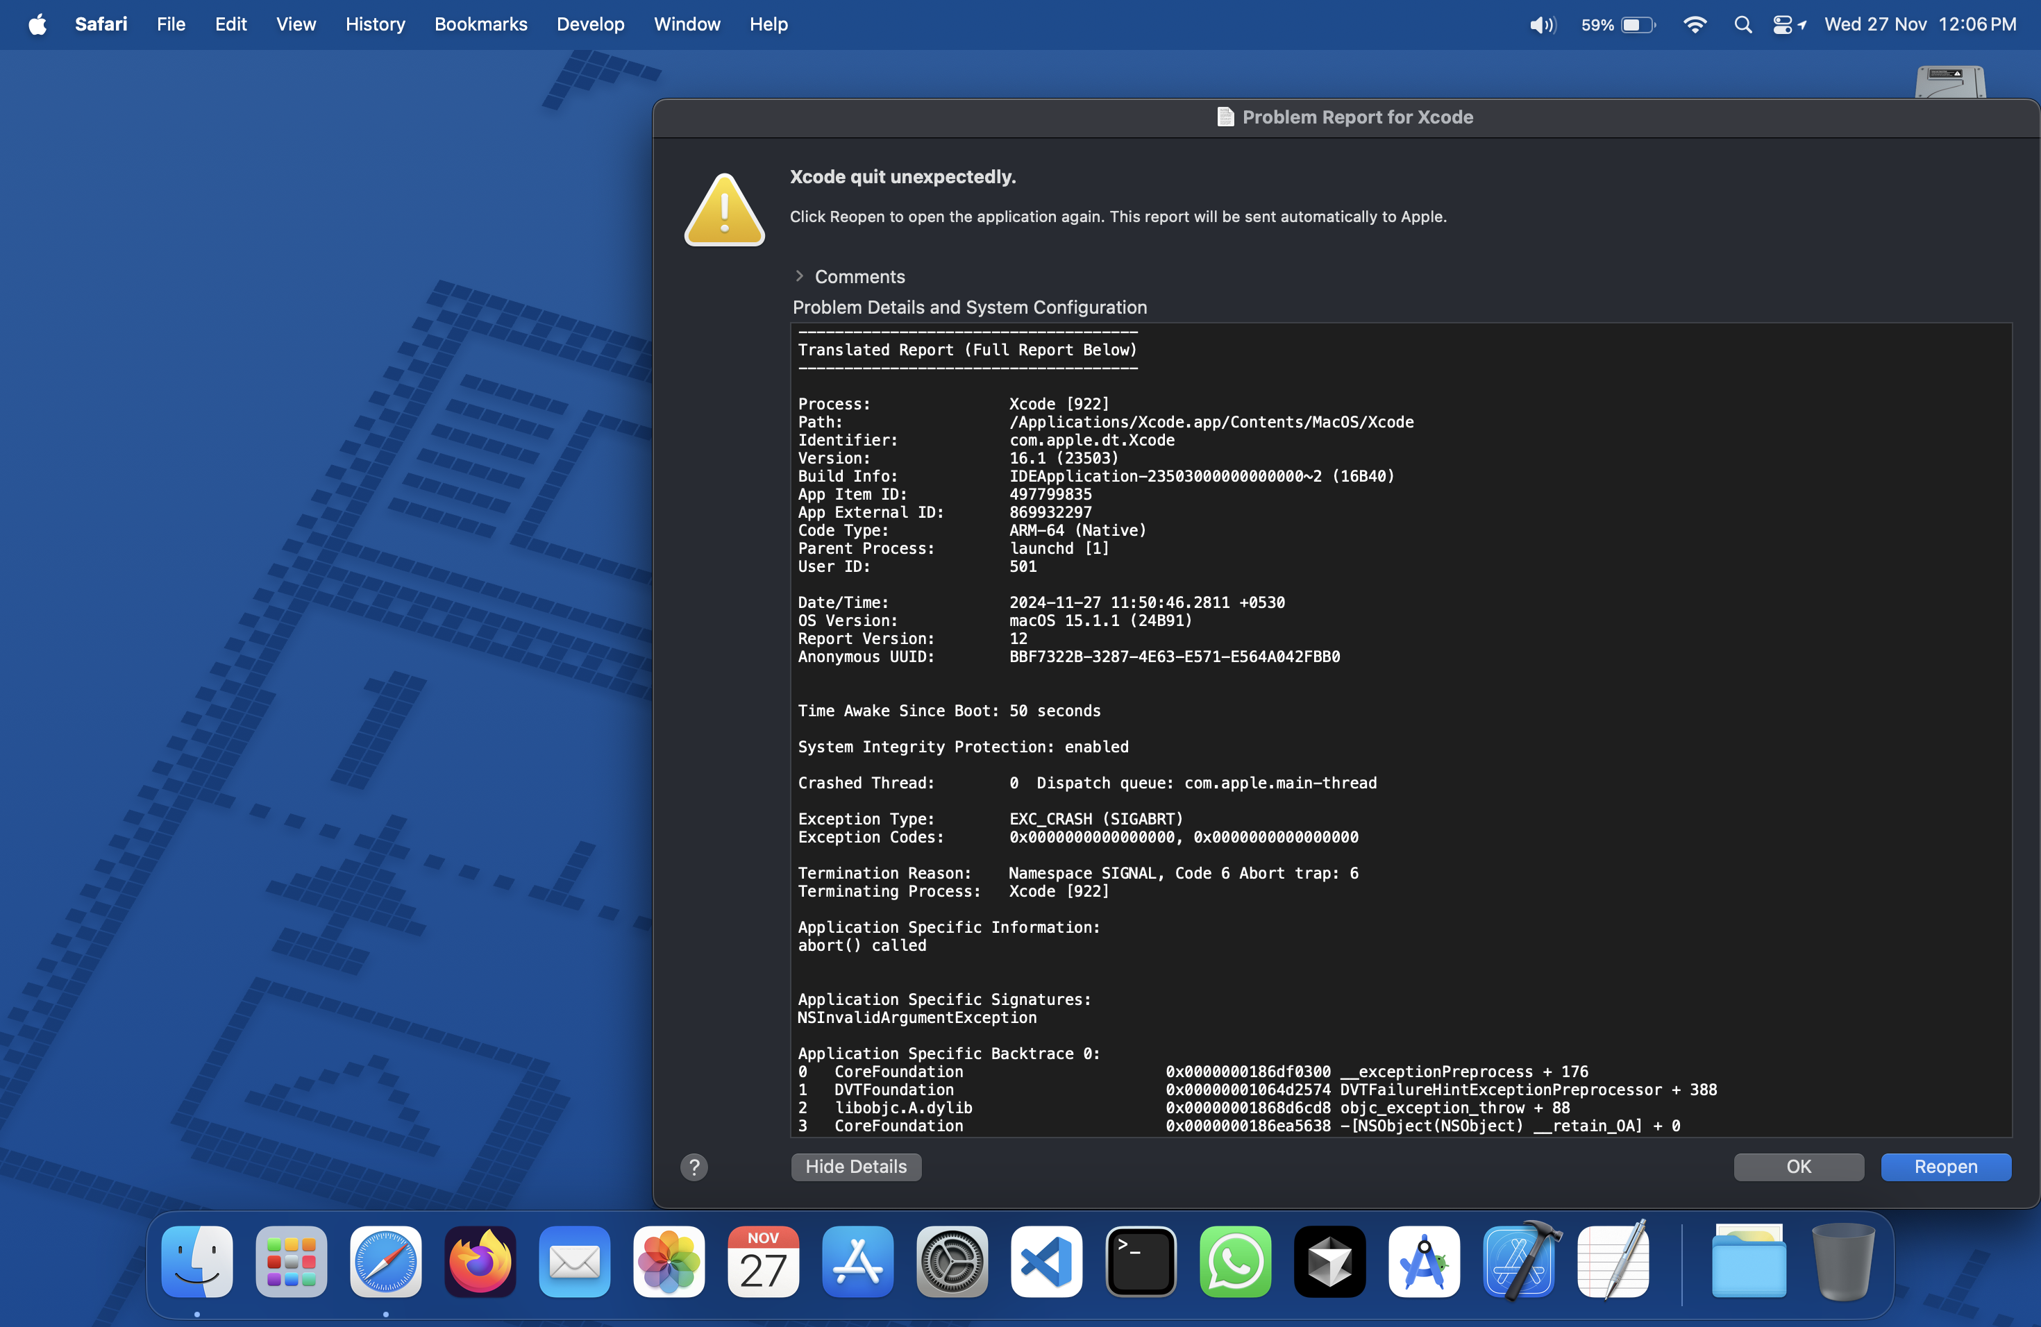Open WhatsApp from the dock

[1235, 1261]
